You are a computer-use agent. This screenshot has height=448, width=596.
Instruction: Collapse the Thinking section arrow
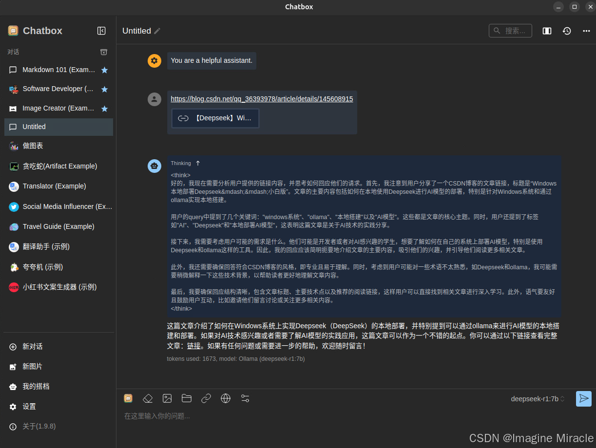tap(198, 163)
